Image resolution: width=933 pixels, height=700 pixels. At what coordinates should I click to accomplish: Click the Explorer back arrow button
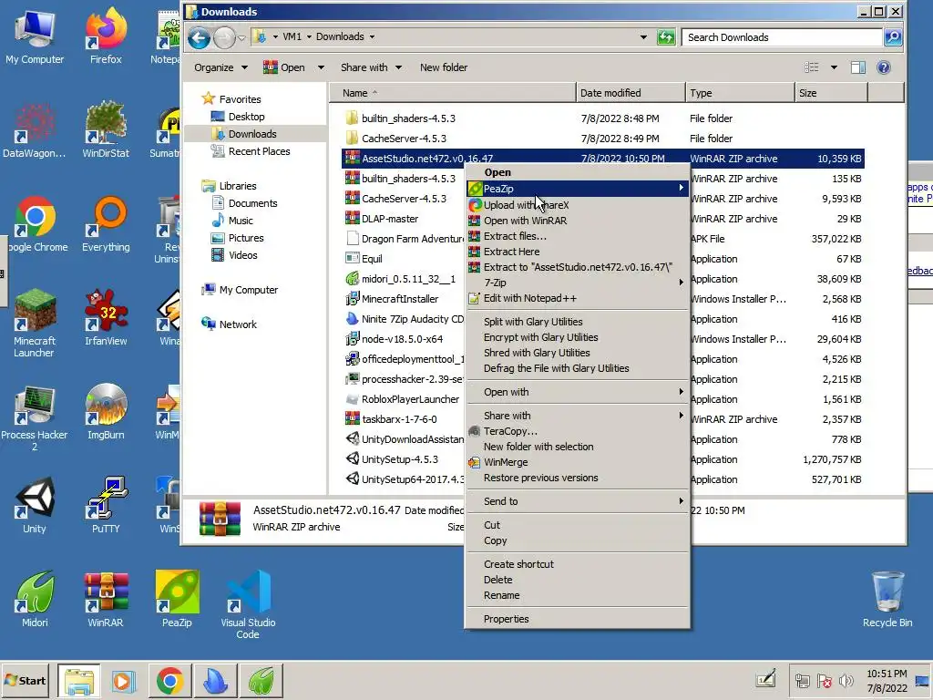200,38
